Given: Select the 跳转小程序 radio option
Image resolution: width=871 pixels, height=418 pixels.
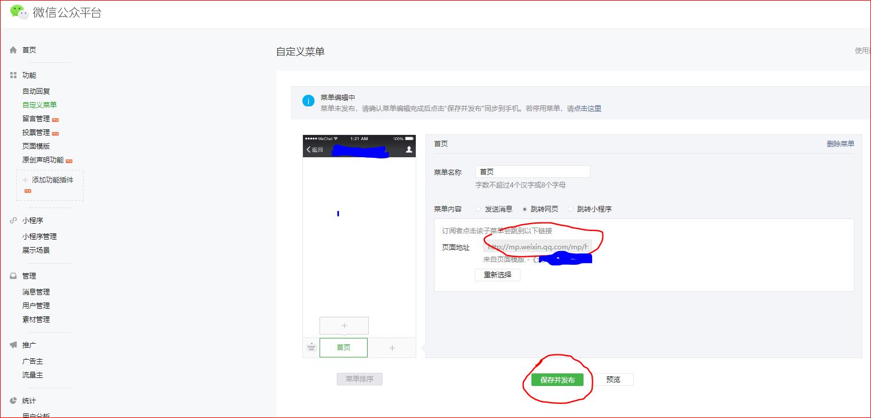Looking at the screenshot, I should (570, 209).
